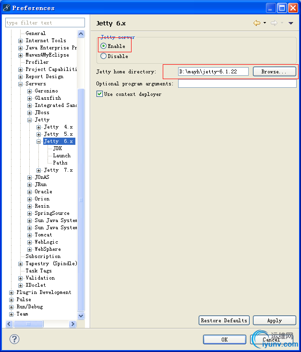Select Glassfish in the server list

[x=48, y=98]
